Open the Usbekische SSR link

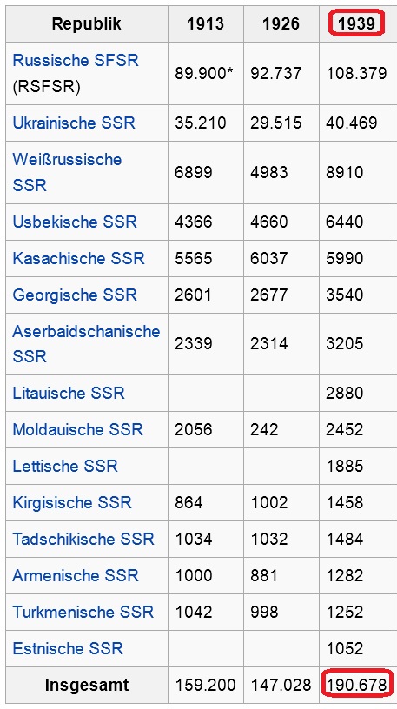pos(75,222)
